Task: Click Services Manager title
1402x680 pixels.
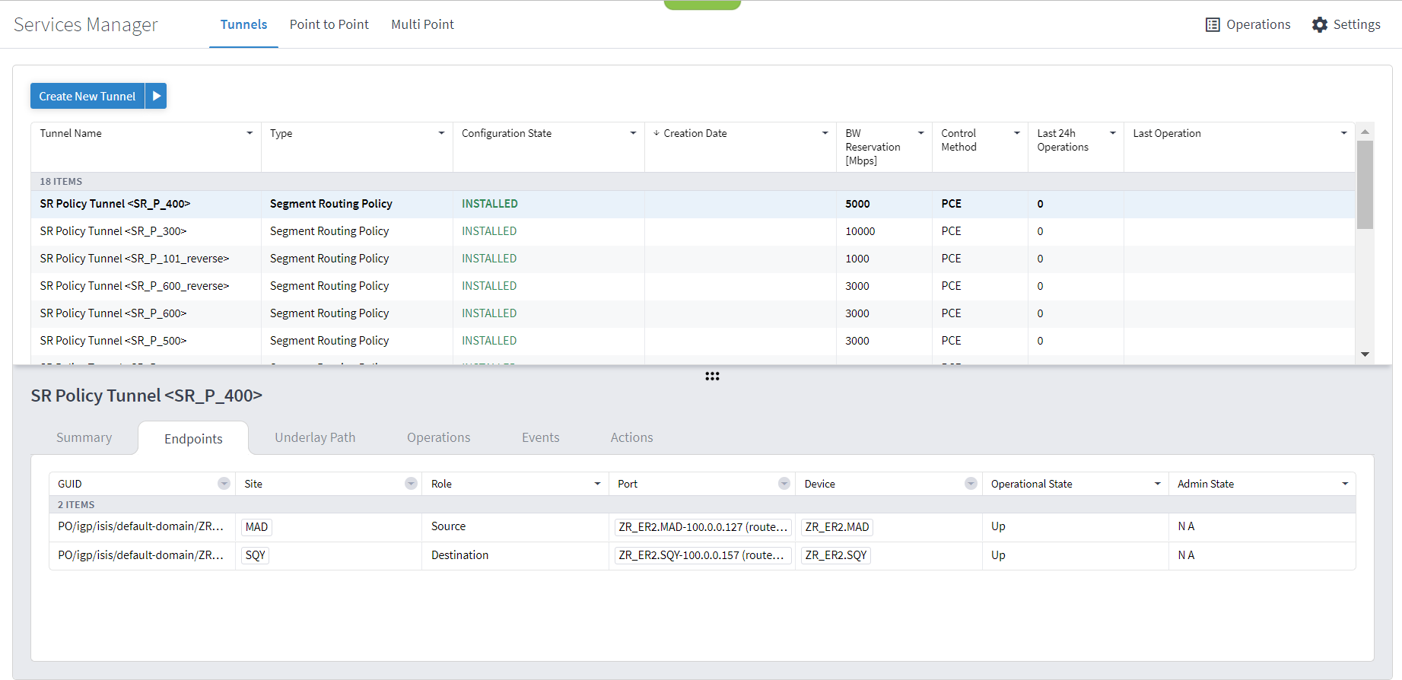Action: (x=86, y=25)
